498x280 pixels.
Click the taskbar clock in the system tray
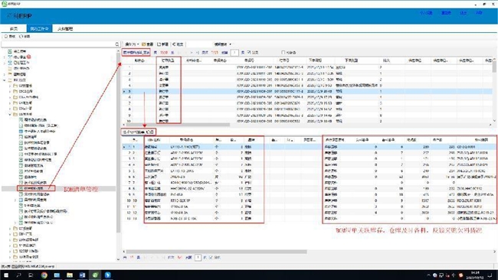476,275
